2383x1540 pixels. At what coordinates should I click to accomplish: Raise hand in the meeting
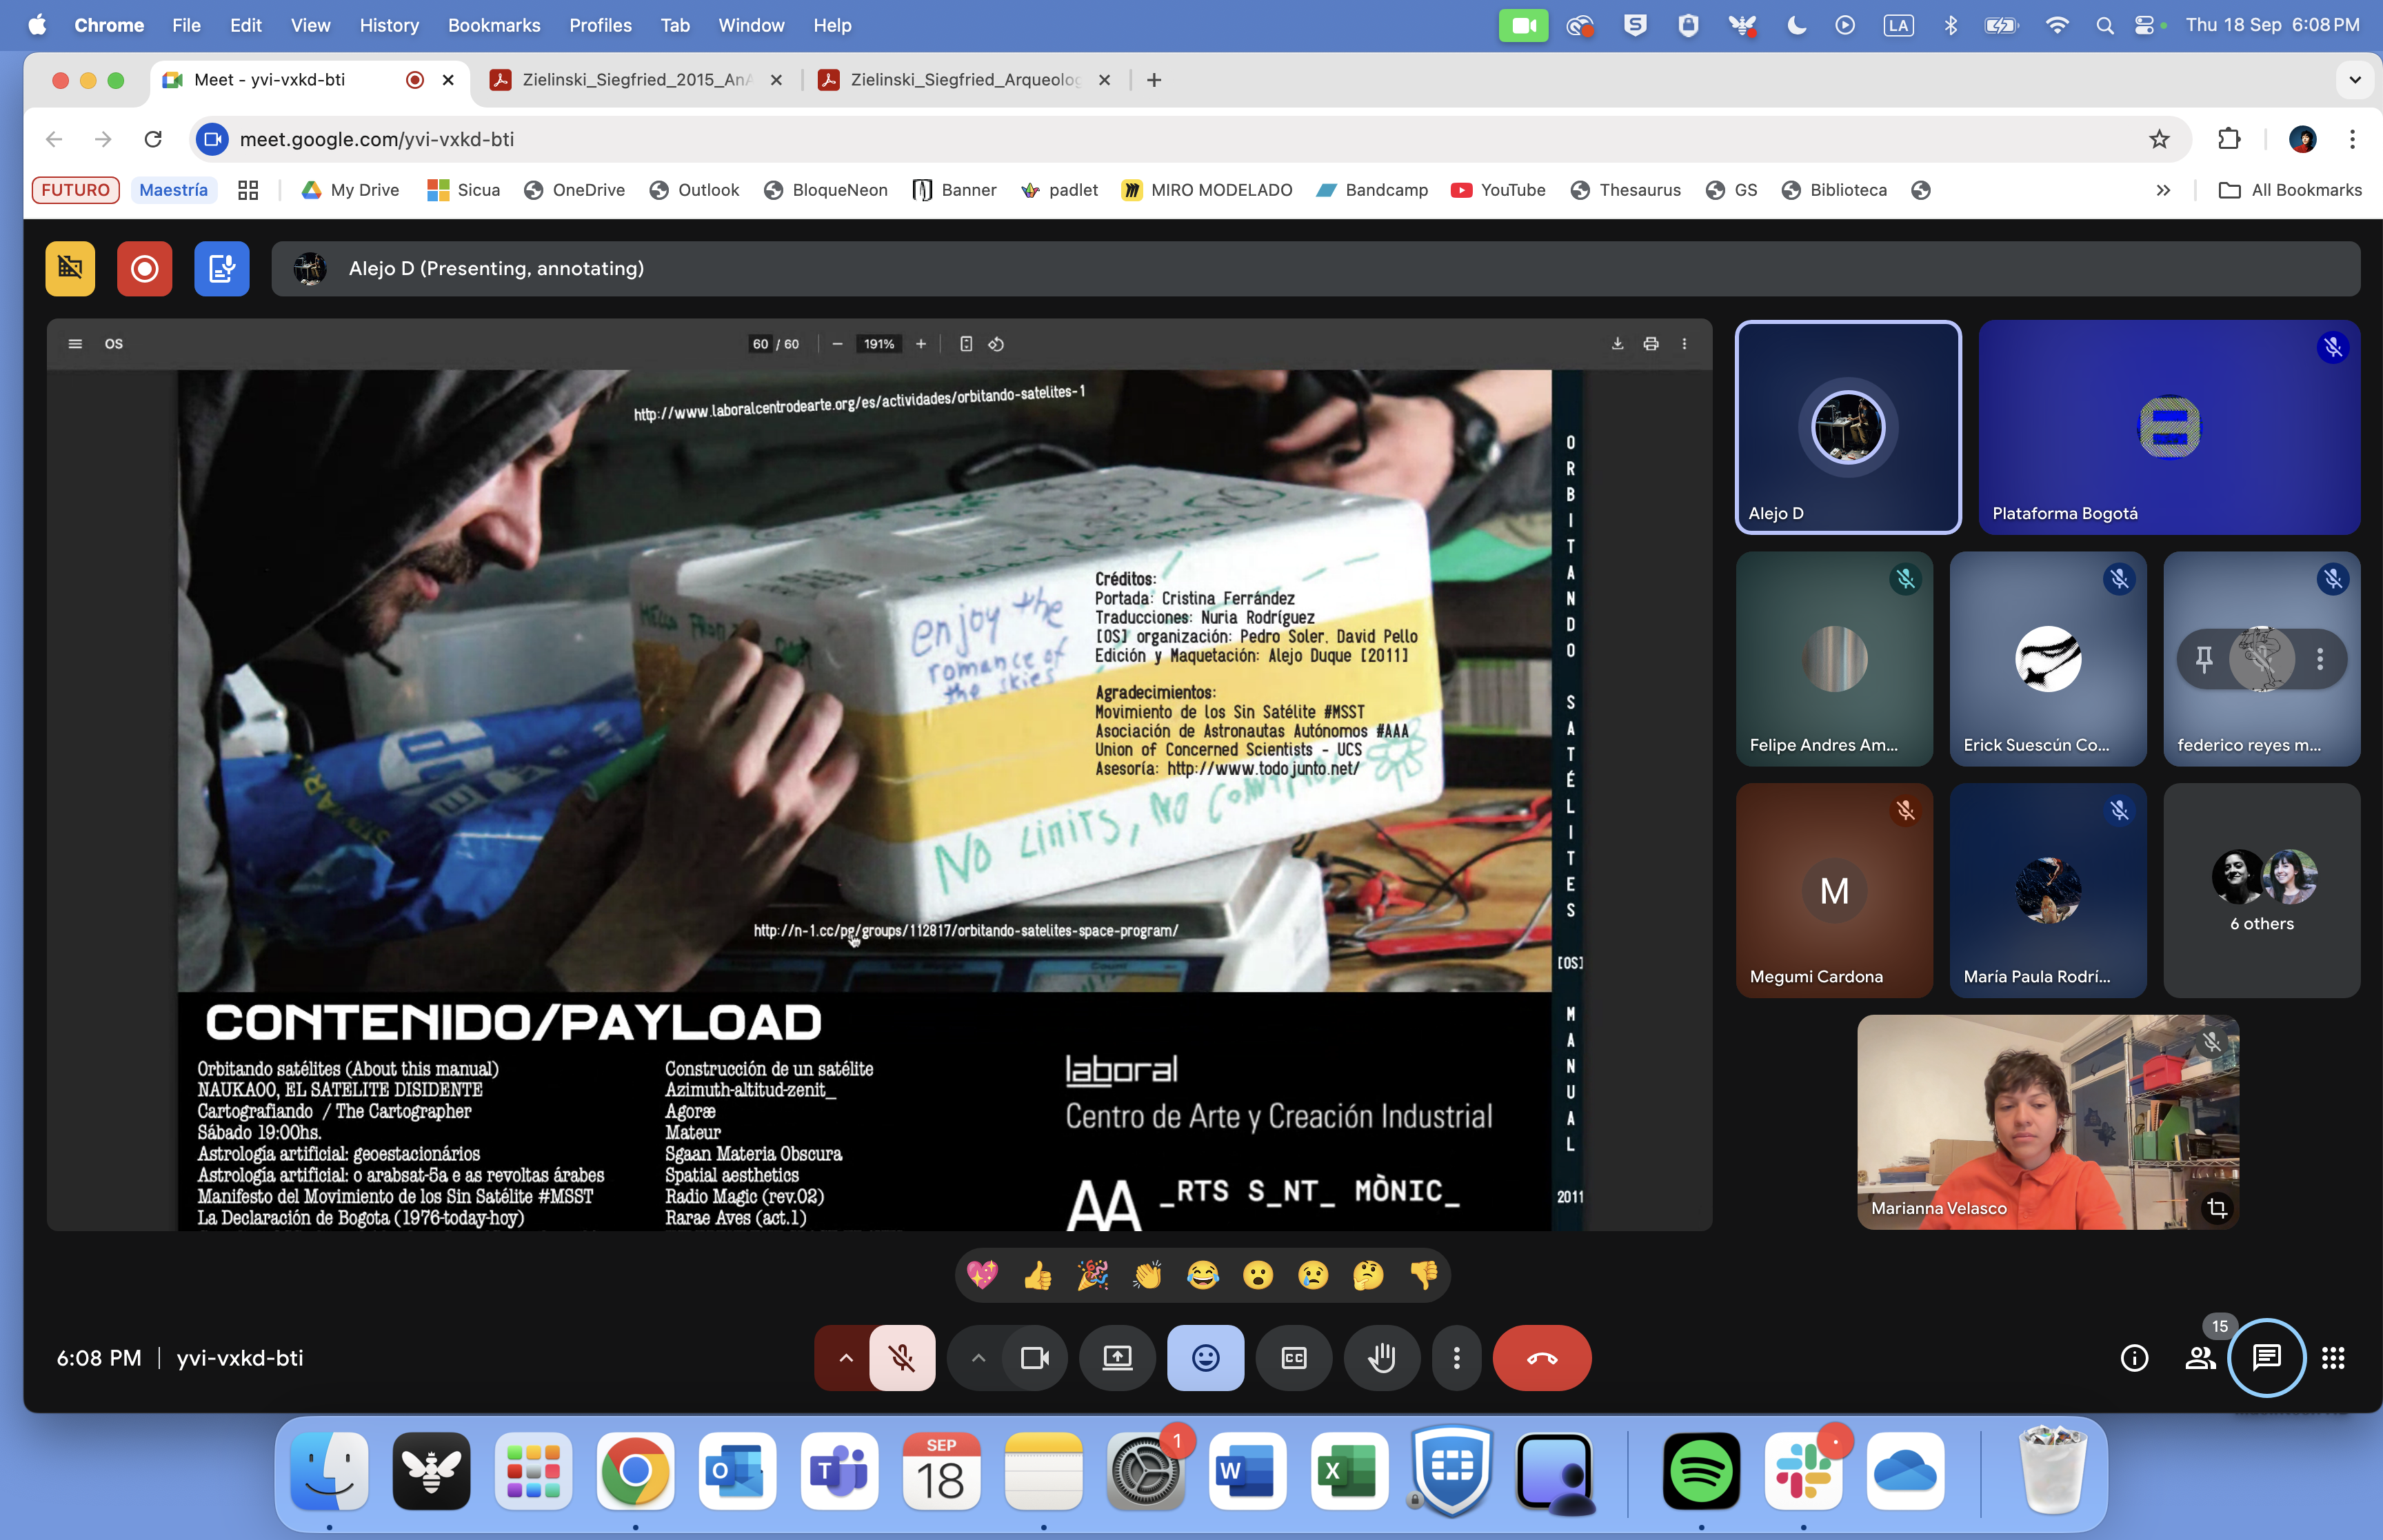[1381, 1357]
